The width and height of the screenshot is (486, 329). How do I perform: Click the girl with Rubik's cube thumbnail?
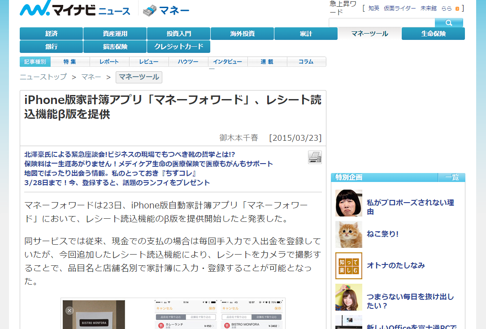[x=349, y=297]
